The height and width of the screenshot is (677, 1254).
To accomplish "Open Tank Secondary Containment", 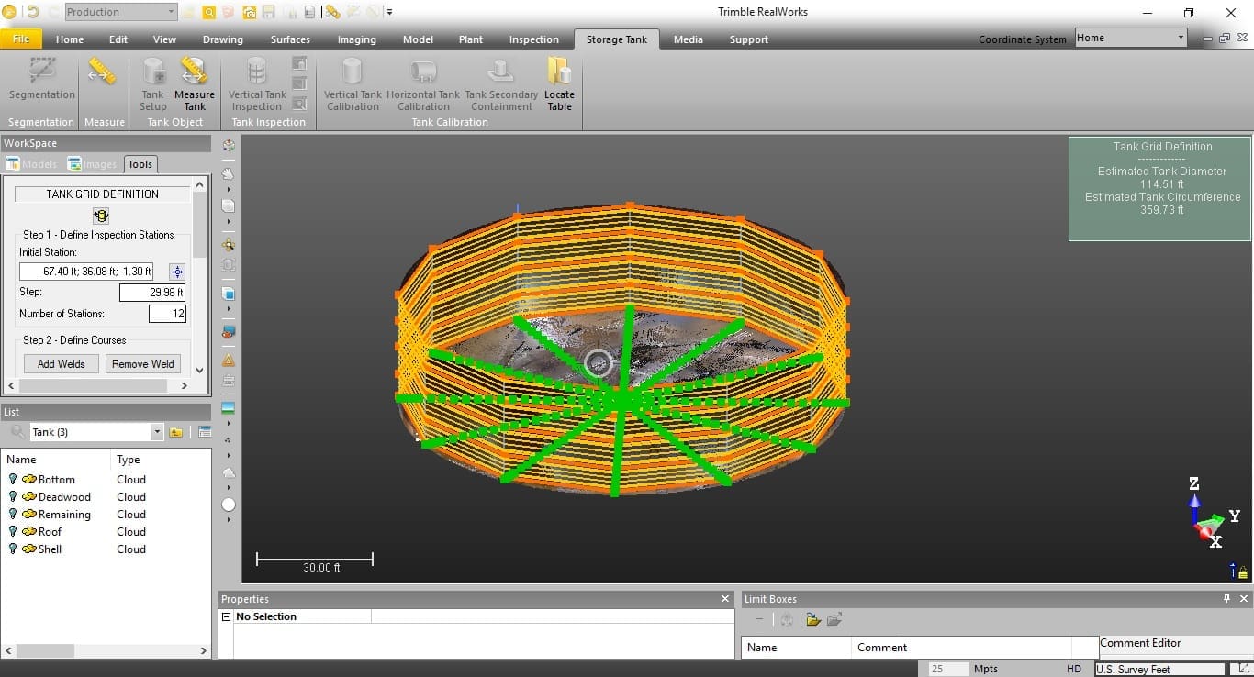I will (x=501, y=84).
